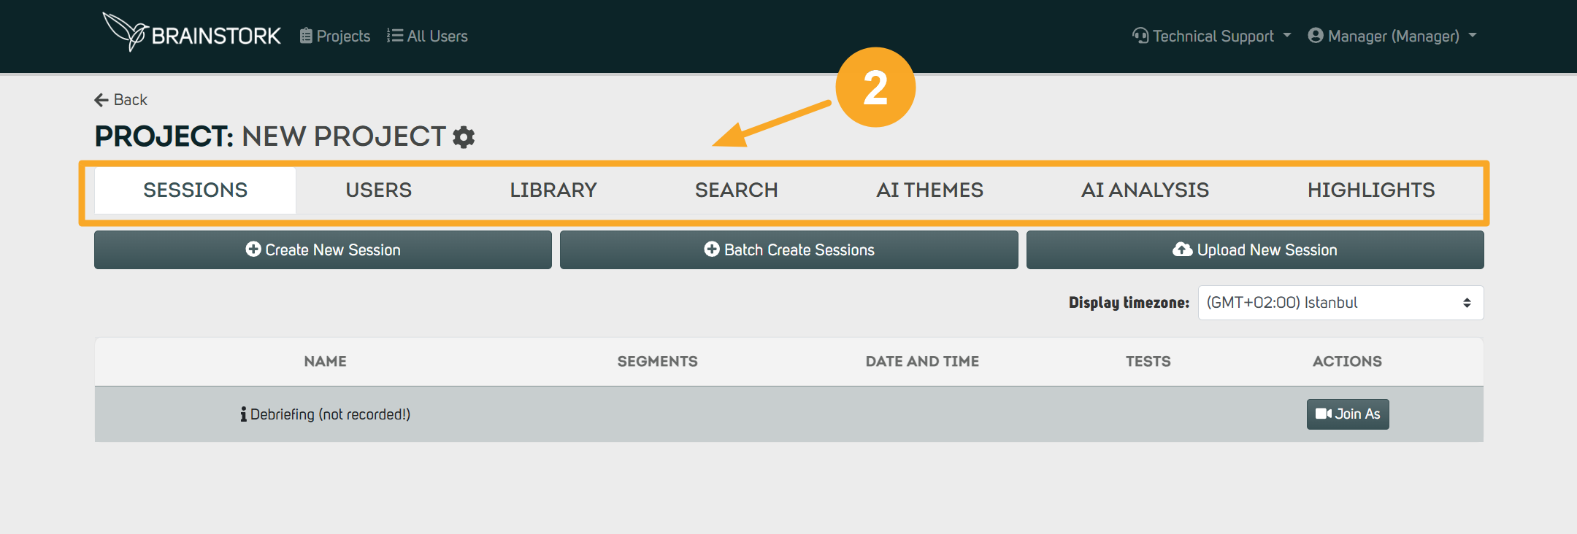
Task: Switch to the Search tab
Action: pos(736,190)
